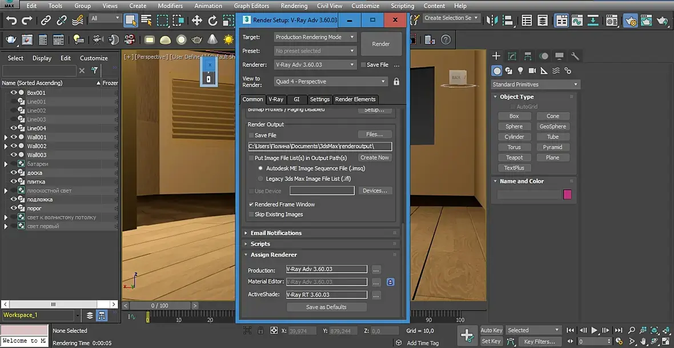Click the Mirror tool icon

pyautogui.click(x=491, y=21)
